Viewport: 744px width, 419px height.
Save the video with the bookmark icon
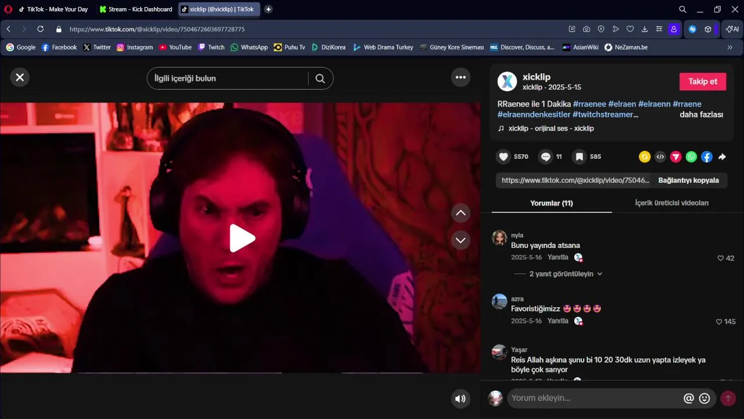(x=579, y=157)
